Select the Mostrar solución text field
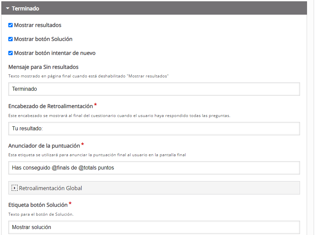The height and width of the screenshot is (235, 315). 154,227
